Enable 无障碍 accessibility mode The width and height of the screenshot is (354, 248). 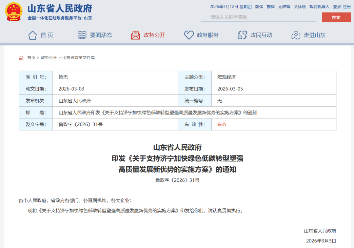[284, 7]
